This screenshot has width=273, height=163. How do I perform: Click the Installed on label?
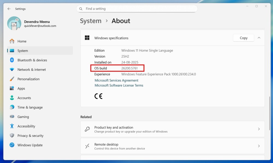click(103, 62)
